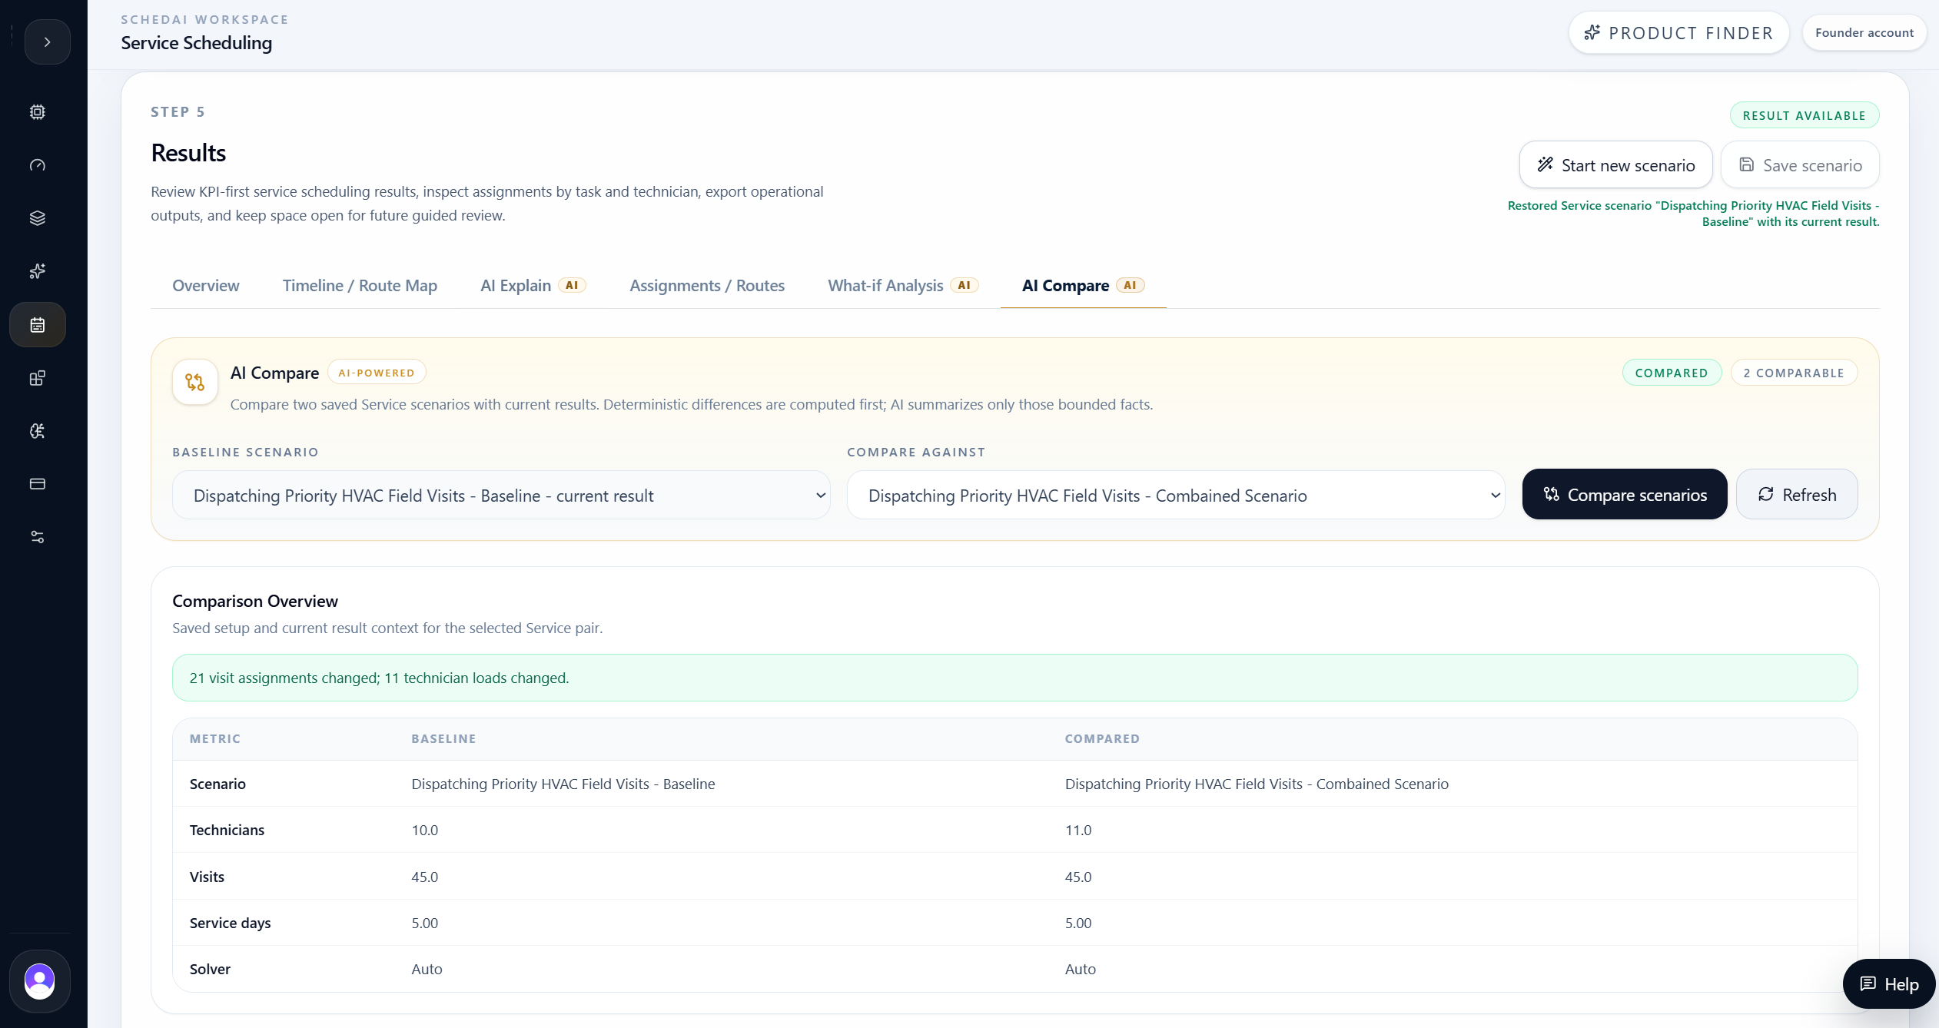Click the RESULT AVAILABLE badge
This screenshot has height=1028, width=1939.
[1804, 116]
